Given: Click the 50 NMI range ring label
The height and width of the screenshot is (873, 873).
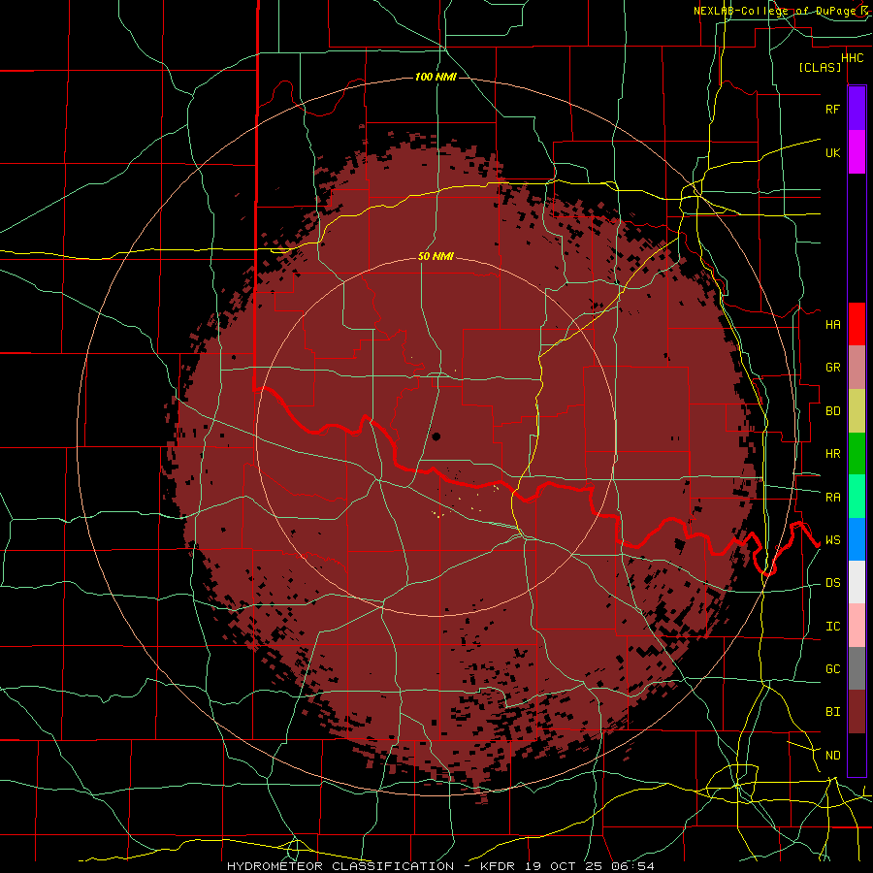Looking at the screenshot, I should pyautogui.click(x=436, y=257).
